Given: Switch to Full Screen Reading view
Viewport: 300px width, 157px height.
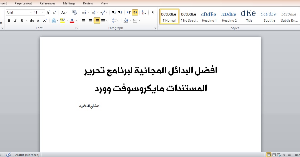Looking at the screenshot, I should tap(274, 155).
